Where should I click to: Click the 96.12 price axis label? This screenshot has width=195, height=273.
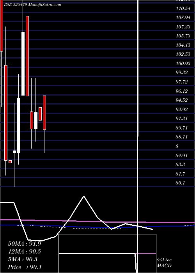pyautogui.click(x=182, y=91)
